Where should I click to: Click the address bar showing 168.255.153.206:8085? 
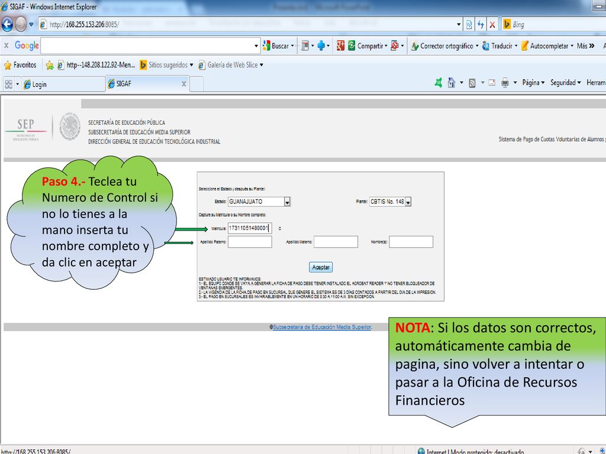pyautogui.click(x=247, y=24)
